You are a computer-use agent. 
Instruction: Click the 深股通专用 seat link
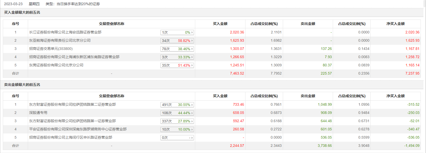point(38,113)
